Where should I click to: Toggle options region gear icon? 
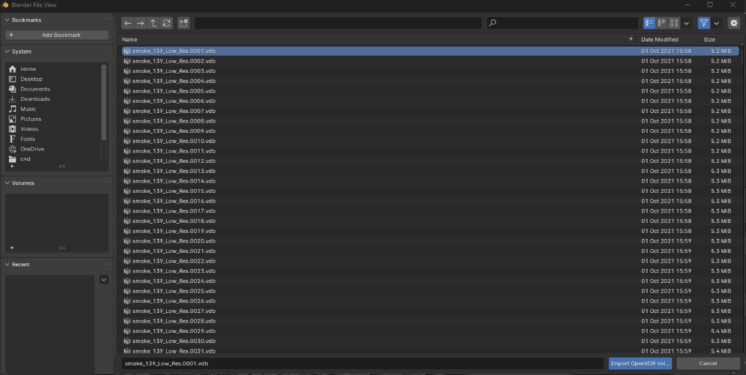click(734, 23)
